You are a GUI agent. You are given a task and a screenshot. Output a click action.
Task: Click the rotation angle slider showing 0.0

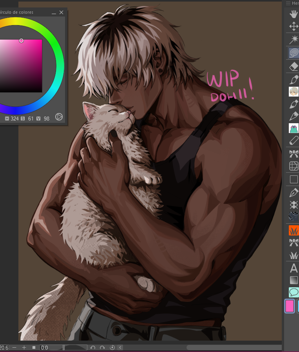[x=63, y=348]
